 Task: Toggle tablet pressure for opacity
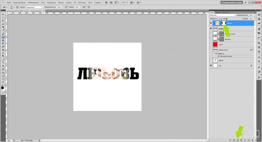tap(66, 7)
